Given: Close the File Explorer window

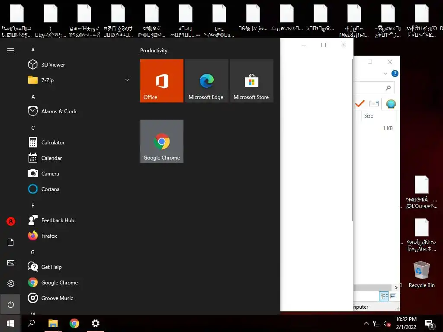Looking at the screenshot, I should click(x=390, y=62).
